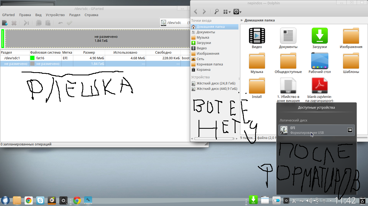Select Корневая папка in Dolphin places
368x206 pixels.
[209, 64]
